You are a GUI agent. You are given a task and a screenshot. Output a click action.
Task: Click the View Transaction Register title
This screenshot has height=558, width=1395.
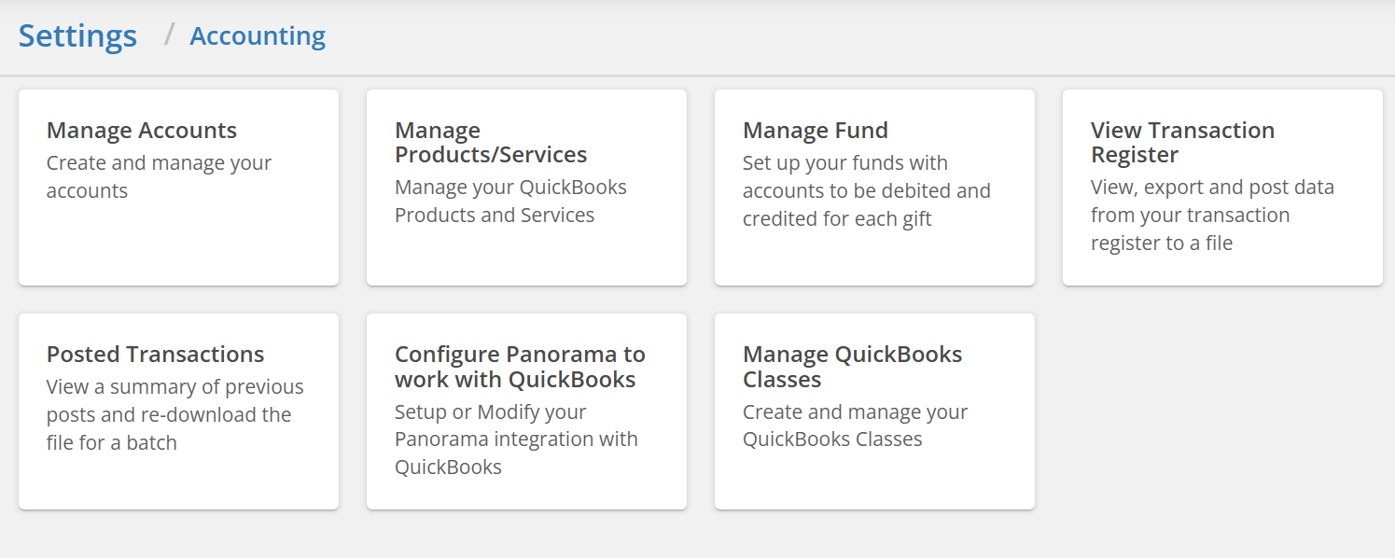pos(1182,143)
